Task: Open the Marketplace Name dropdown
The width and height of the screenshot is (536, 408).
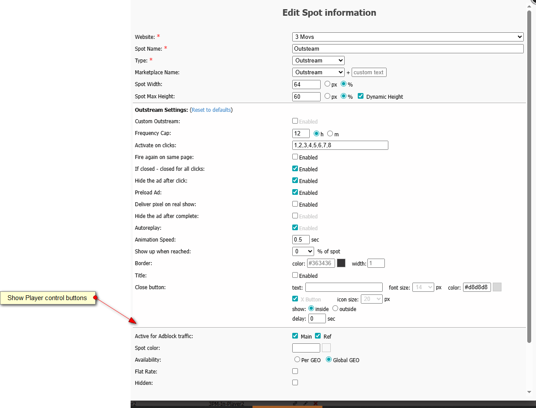Action: click(x=318, y=72)
